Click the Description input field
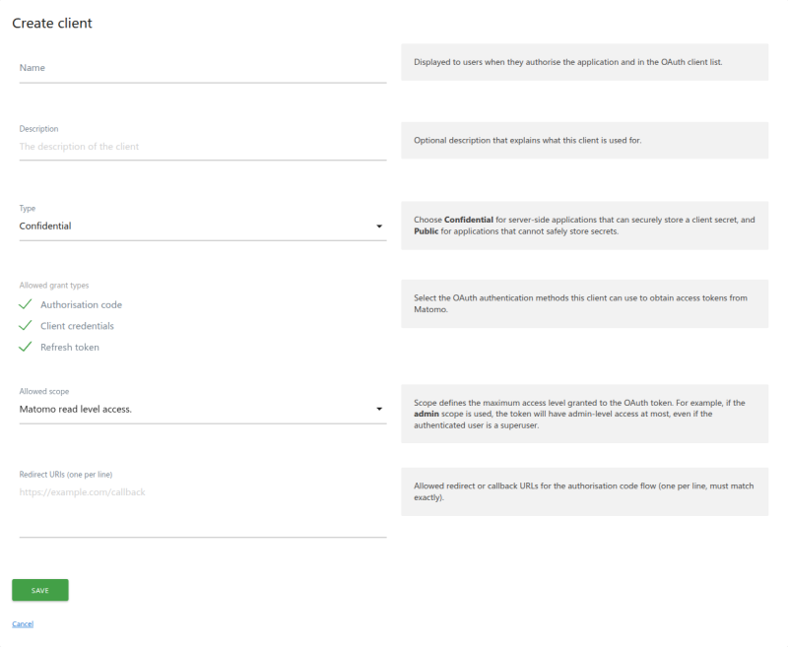Viewport: 788px width, 647px height. pyautogui.click(x=197, y=147)
